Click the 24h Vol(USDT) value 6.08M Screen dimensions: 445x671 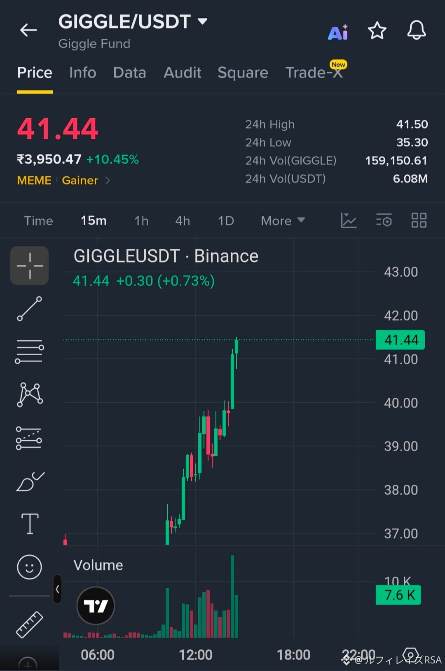tap(410, 178)
